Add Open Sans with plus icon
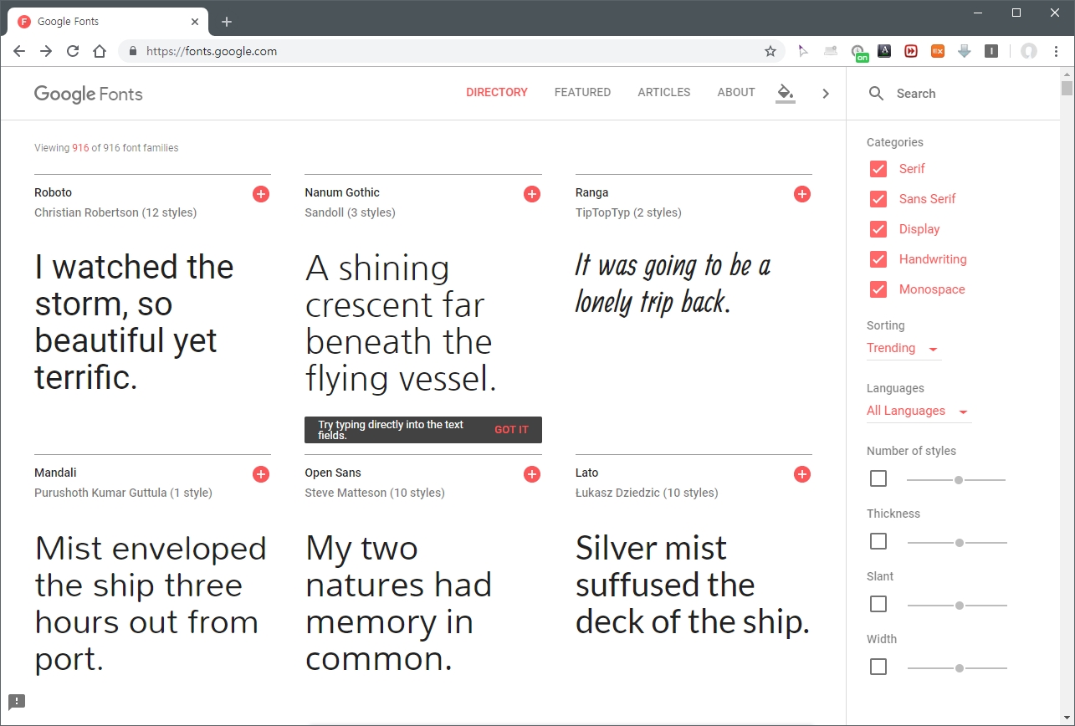The image size is (1075, 726). pyautogui.click(x=531, y=474)
